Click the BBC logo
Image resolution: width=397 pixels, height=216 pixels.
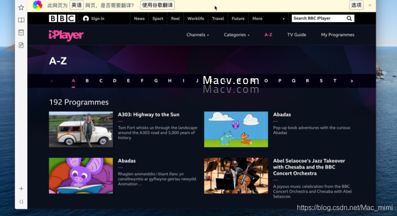coord(62,18)
